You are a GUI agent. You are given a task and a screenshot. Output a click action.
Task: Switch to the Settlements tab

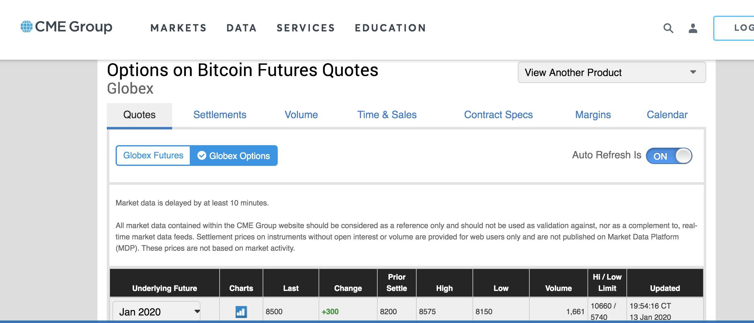(220, 115)
